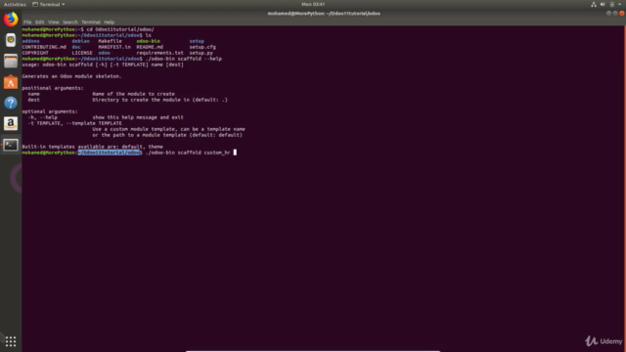The image size is (626, 352).
Task: Minimize the terminal window
Action: 608,13
